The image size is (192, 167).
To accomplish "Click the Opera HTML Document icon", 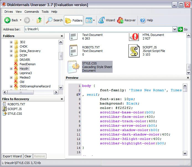I will [134, 37].
